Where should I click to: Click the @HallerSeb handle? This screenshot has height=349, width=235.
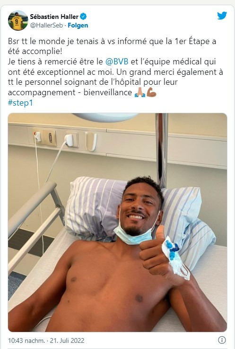[x=46, y=26]
